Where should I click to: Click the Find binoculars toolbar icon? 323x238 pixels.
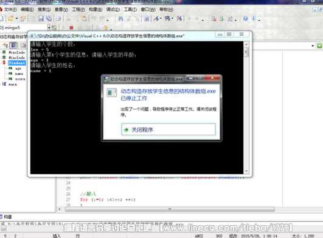[120, 19]
